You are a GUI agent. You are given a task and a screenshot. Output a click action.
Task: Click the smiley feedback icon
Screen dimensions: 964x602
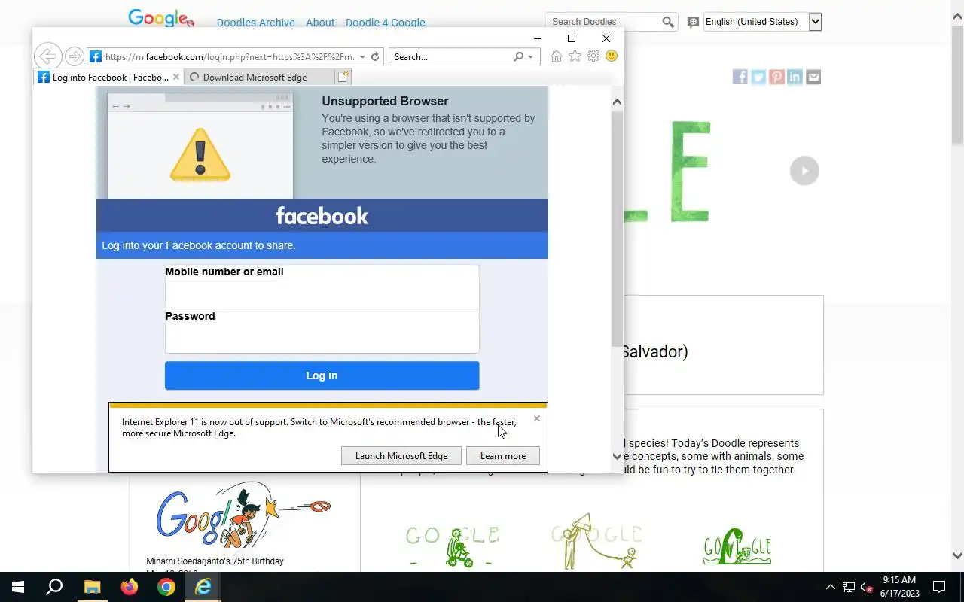(612, 56)
